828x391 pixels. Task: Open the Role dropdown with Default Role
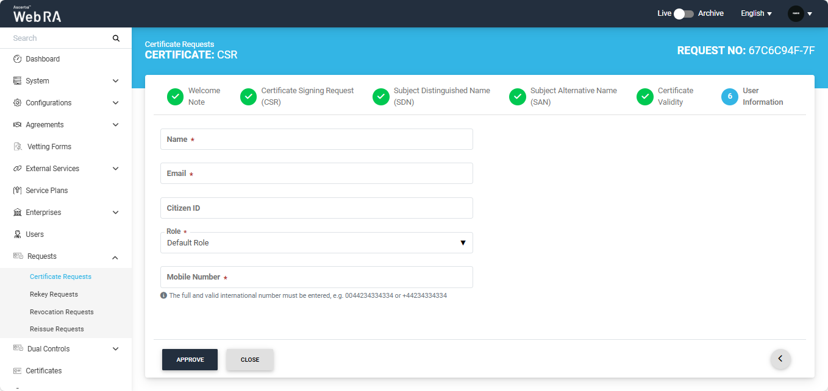316,243
